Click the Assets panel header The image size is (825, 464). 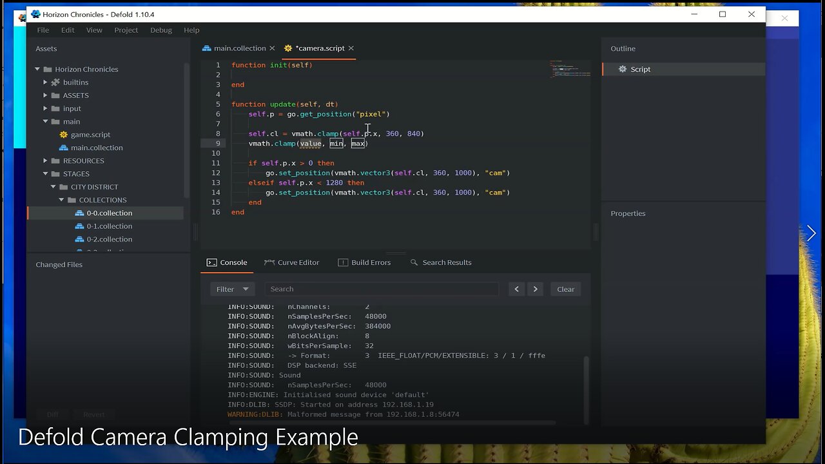click(46, 48)
